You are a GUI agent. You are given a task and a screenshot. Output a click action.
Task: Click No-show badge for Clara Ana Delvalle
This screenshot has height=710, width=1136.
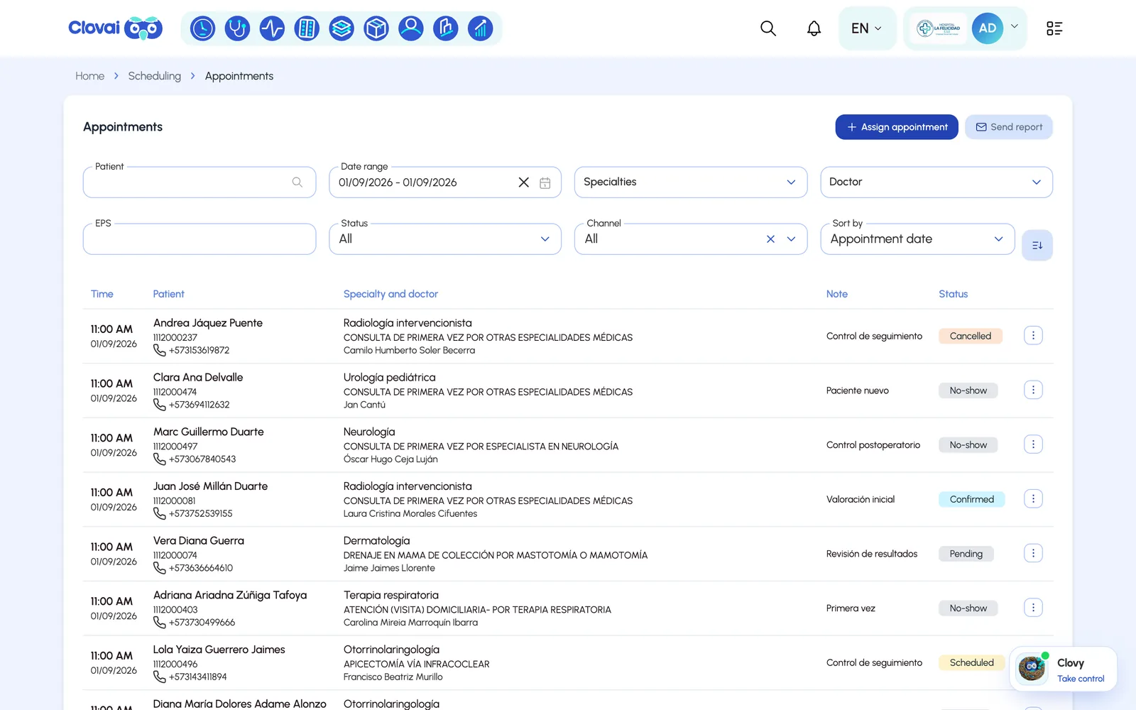968,390
